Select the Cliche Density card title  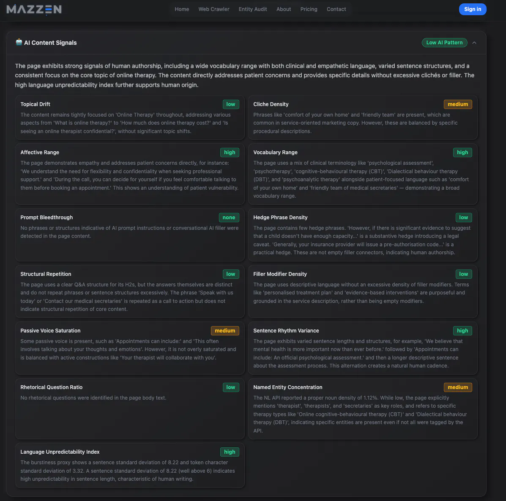point(271,104)
